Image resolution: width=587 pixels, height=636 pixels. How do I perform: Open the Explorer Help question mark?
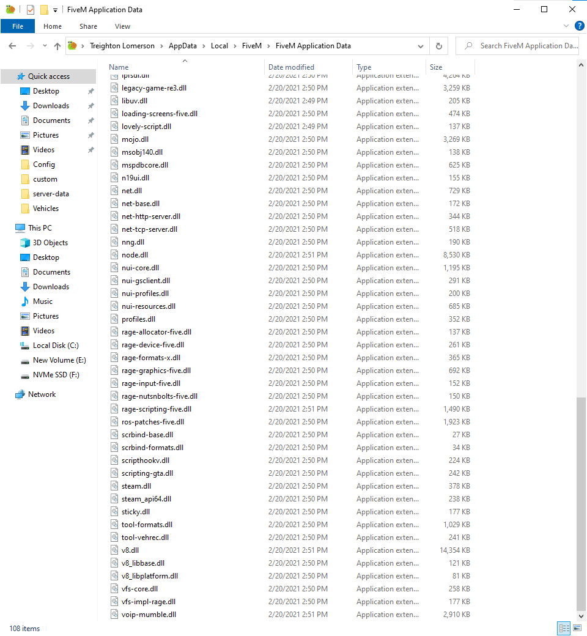coord(579,26)
